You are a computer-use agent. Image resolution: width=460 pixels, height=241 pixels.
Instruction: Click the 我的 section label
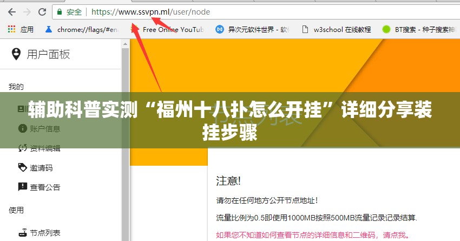point(16,87)
